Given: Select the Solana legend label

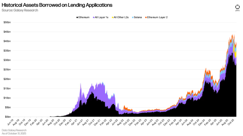Looking at the screenshot, I should 138,17.
